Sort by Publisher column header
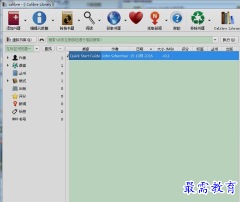The width and height of the screenshot is (240, 202). point(229,49)
